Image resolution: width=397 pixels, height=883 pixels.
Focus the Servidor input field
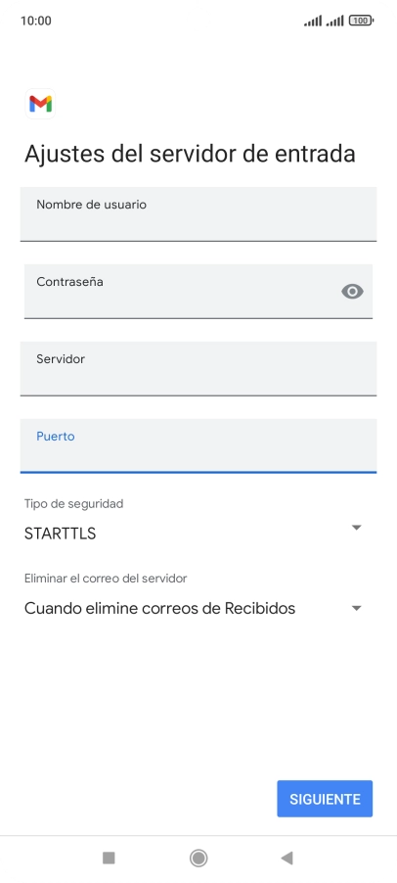point(198,368)
